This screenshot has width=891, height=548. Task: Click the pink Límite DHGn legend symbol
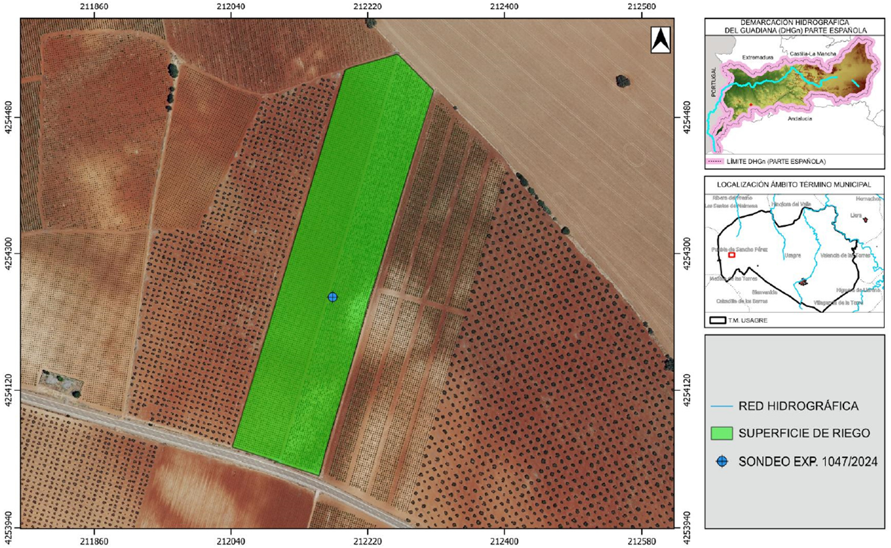point(715,161)
